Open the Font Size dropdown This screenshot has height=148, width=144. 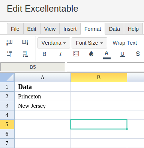[89, 43]
